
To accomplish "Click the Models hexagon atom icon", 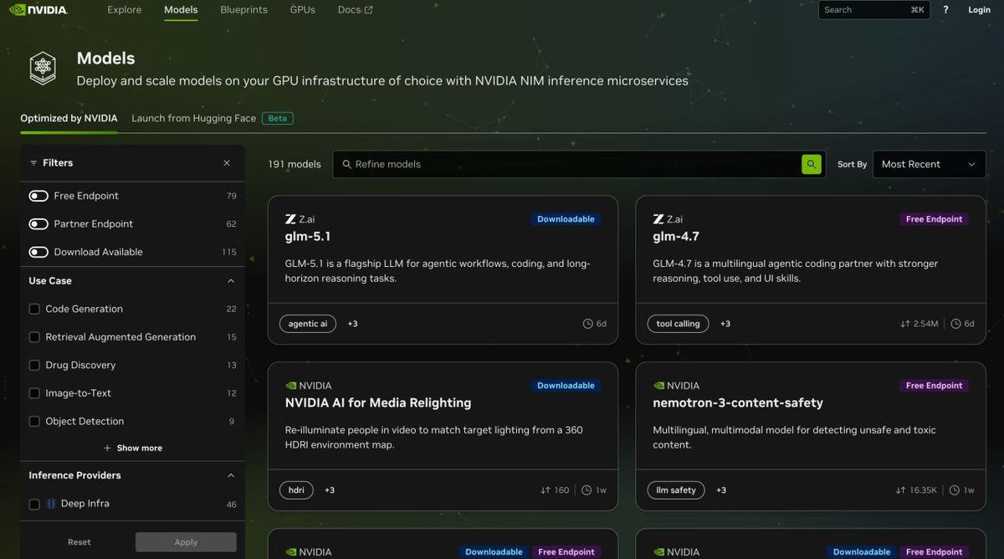I will tap(43, 68).
